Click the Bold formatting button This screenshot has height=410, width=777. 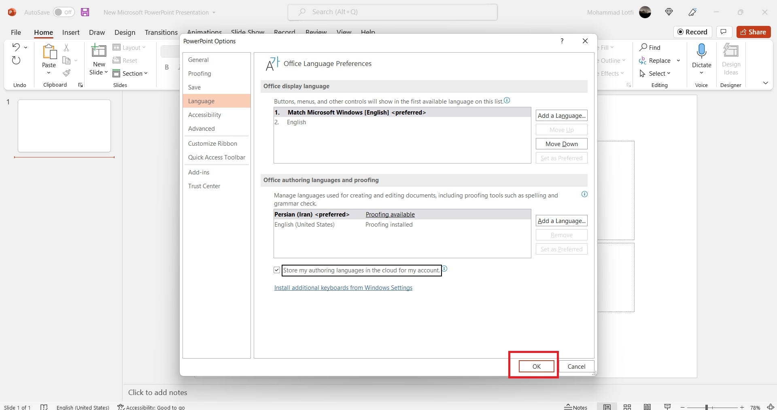[x=167, y=67]
